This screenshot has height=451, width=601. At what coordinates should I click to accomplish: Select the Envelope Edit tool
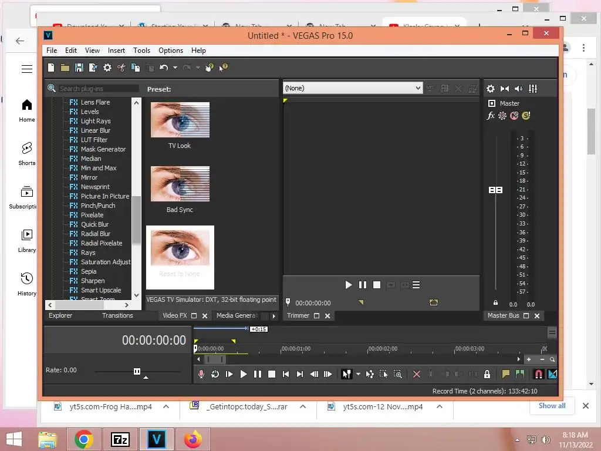click(x=370, y=374)
